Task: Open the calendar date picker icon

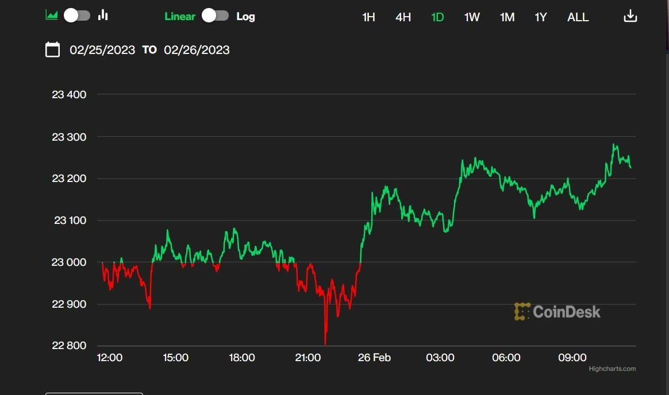Action: pos(52,49)
